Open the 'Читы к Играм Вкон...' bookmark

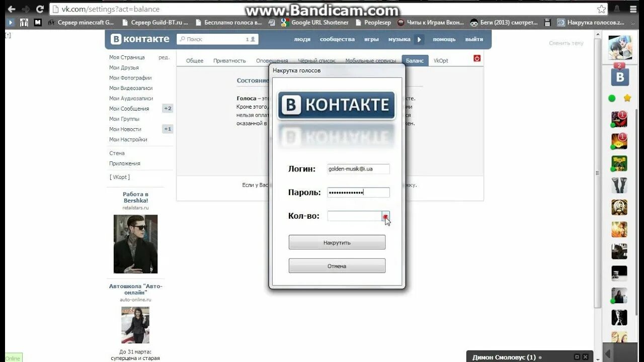coord(431,22)
